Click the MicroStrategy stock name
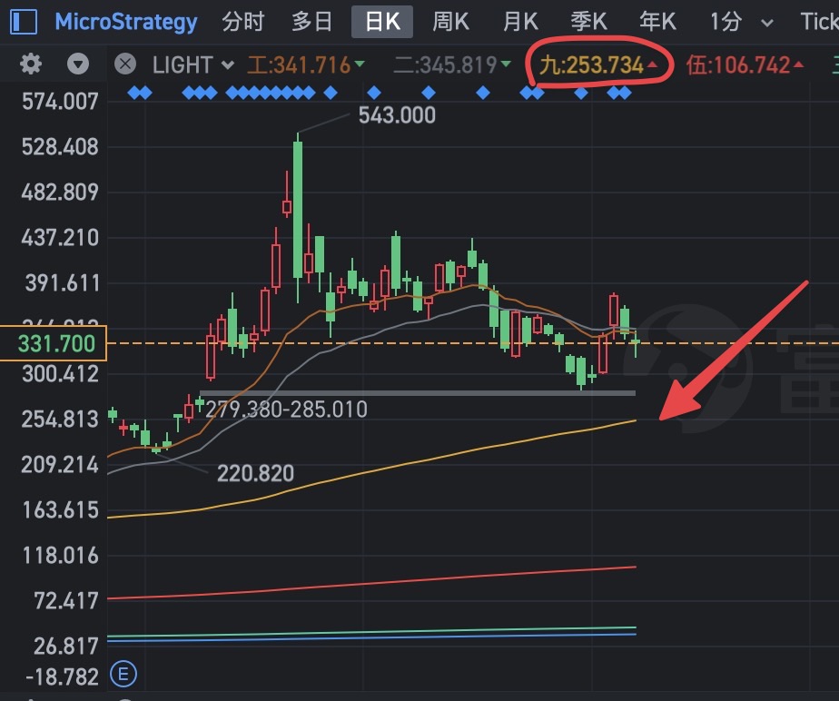 click(x=126, y=22)
